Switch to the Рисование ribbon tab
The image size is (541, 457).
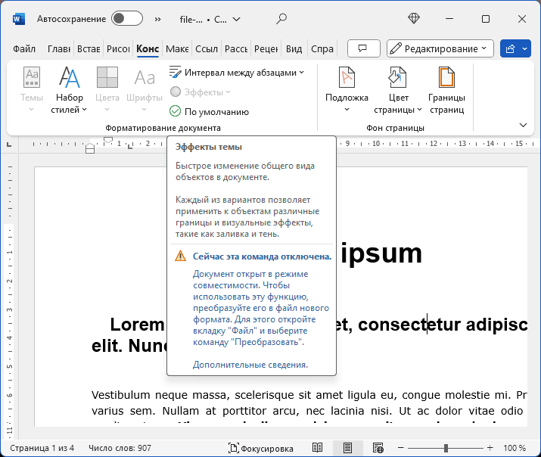pos(118,49)
